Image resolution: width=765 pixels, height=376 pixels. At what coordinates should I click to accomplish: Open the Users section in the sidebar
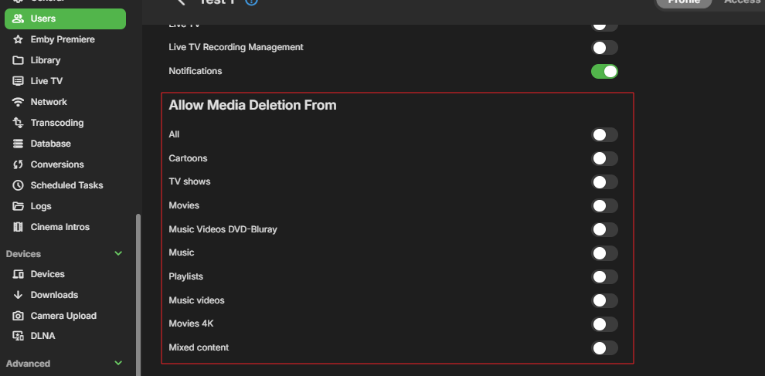pos(65,19)
